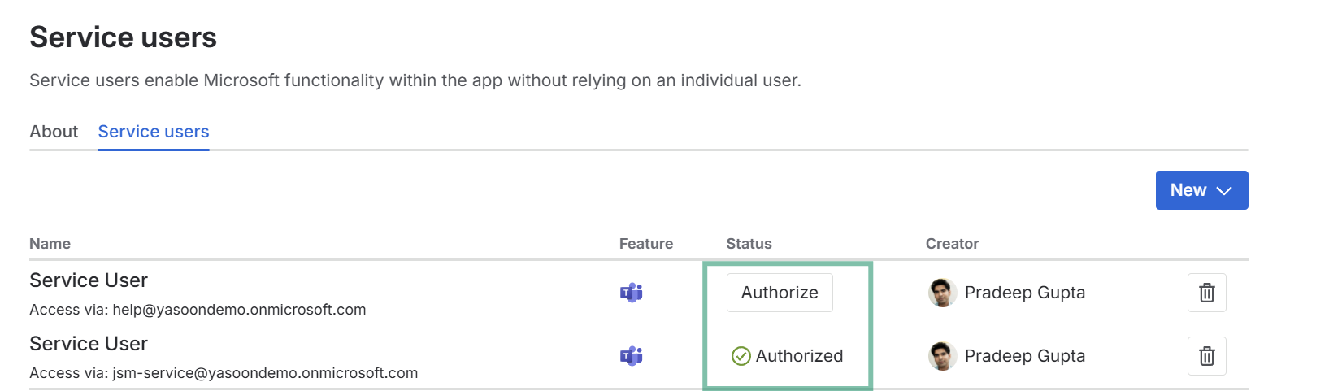This screenshot has width=1329, height=391.
Task: Click the Creator column header
Action: click(952, 244)
